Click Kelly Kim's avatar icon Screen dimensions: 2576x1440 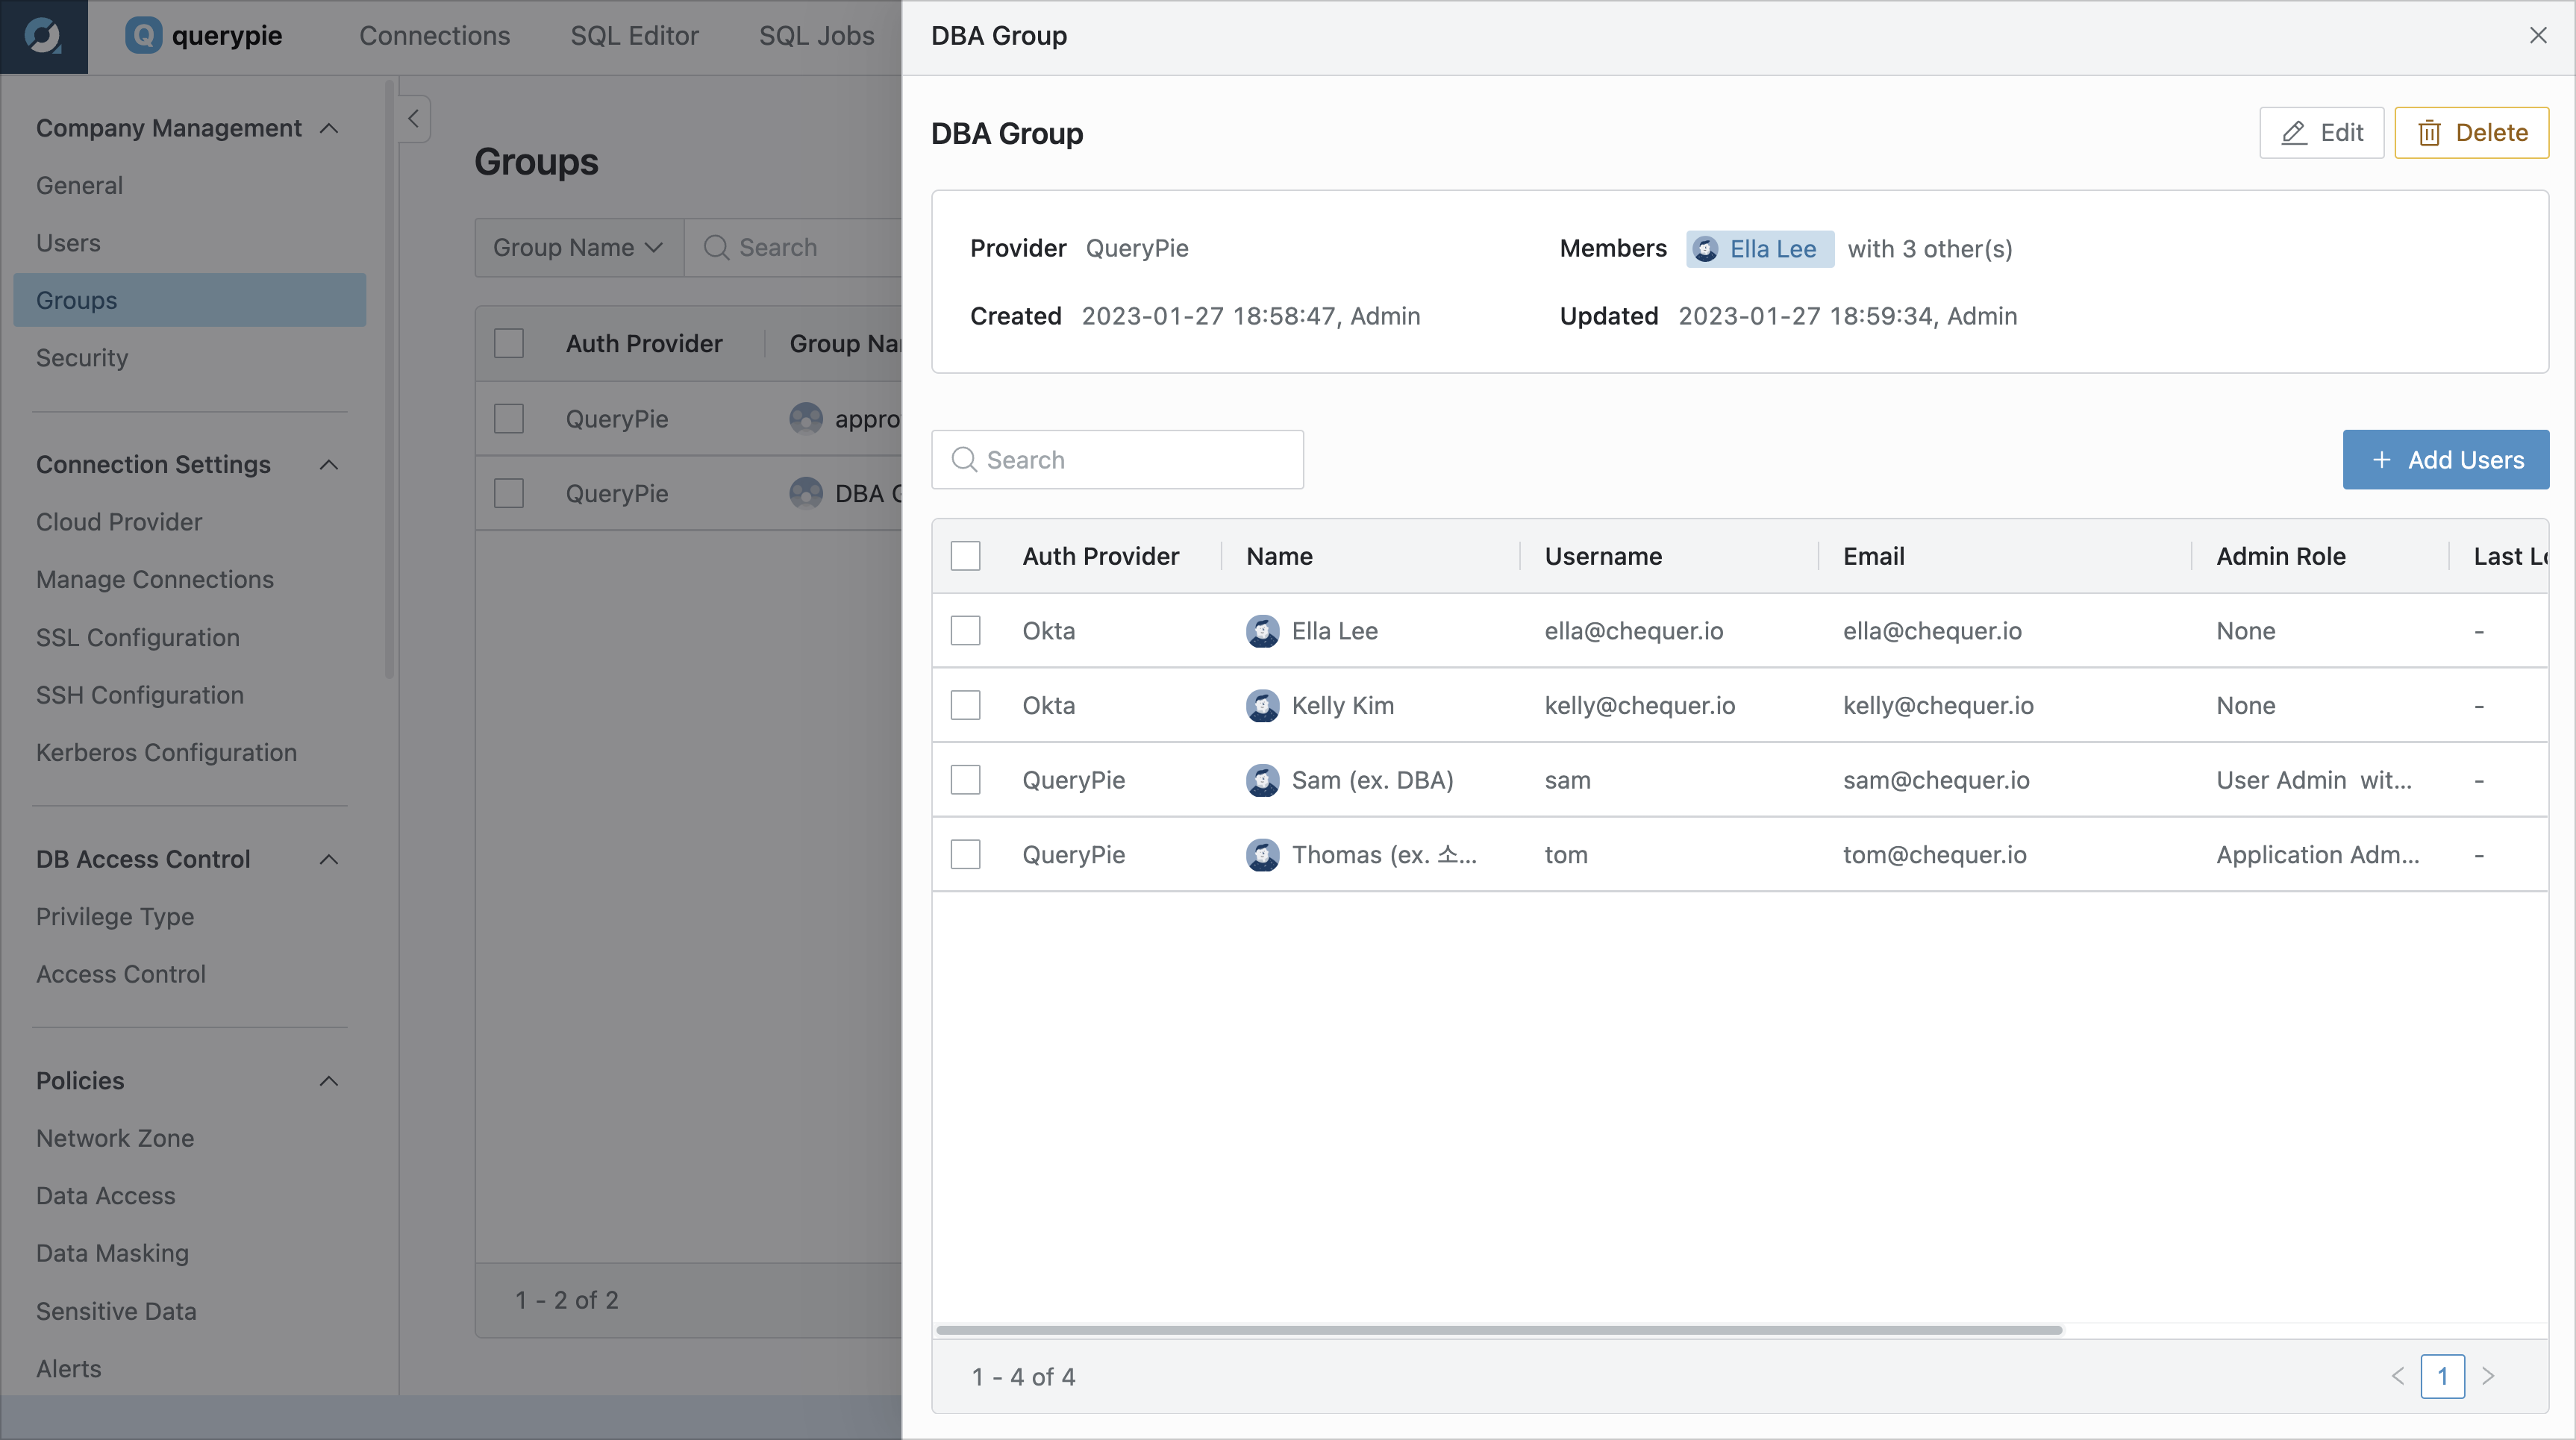click(1262, 706)
